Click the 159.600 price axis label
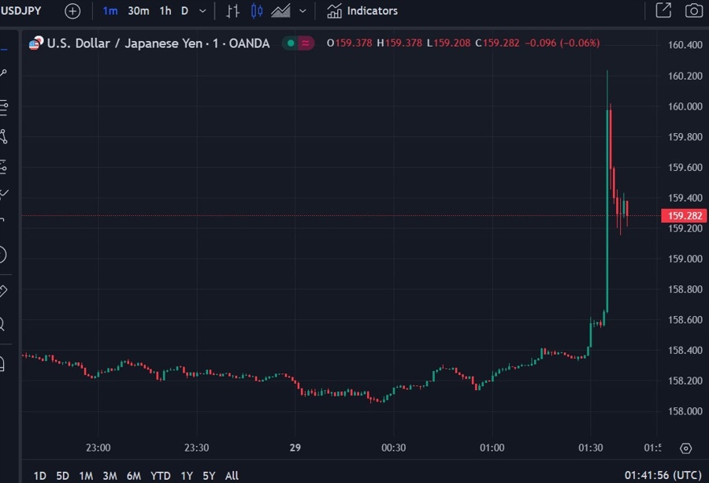This screenshot has height=483, width=709. 685,167
